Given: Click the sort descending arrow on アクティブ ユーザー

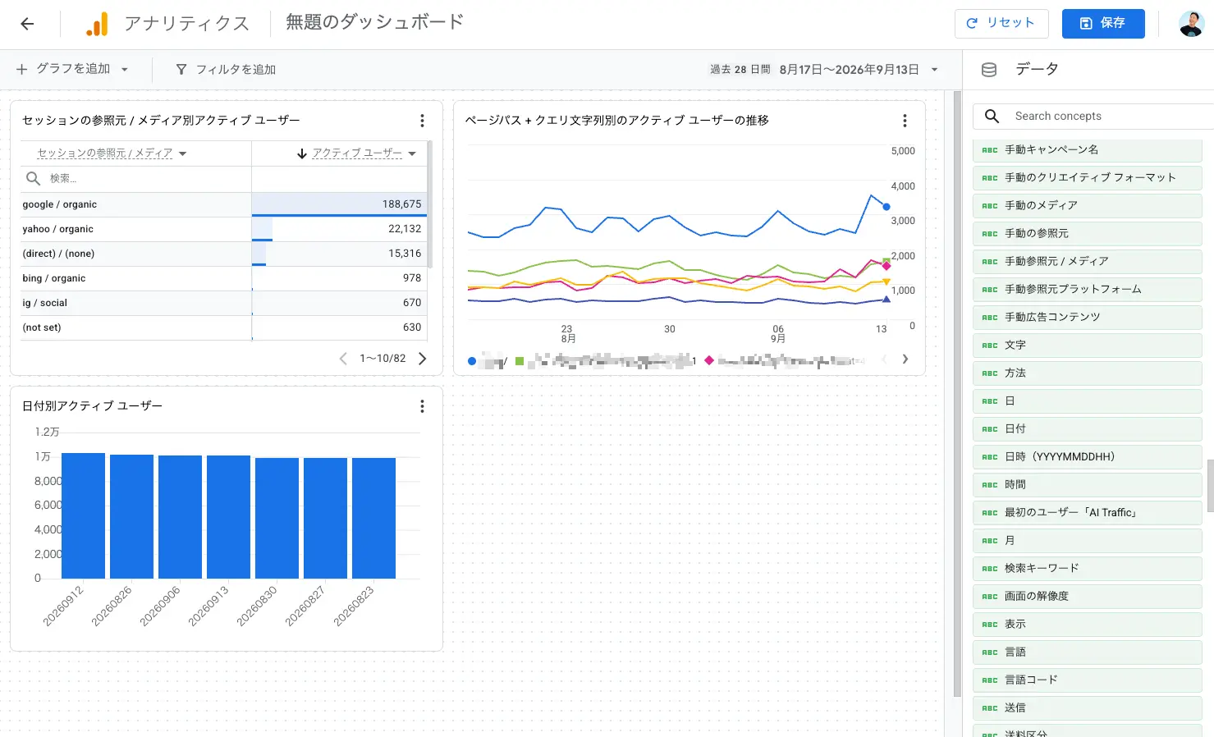Looking at the screenshot, I should [x=302, y=153].
